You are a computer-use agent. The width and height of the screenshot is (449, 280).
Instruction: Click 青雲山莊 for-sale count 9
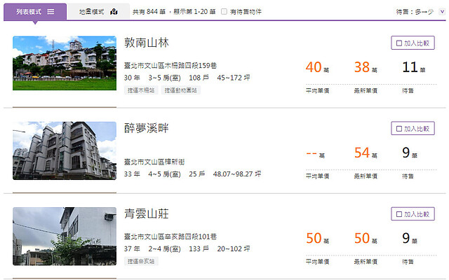click(x=410, y=238)
